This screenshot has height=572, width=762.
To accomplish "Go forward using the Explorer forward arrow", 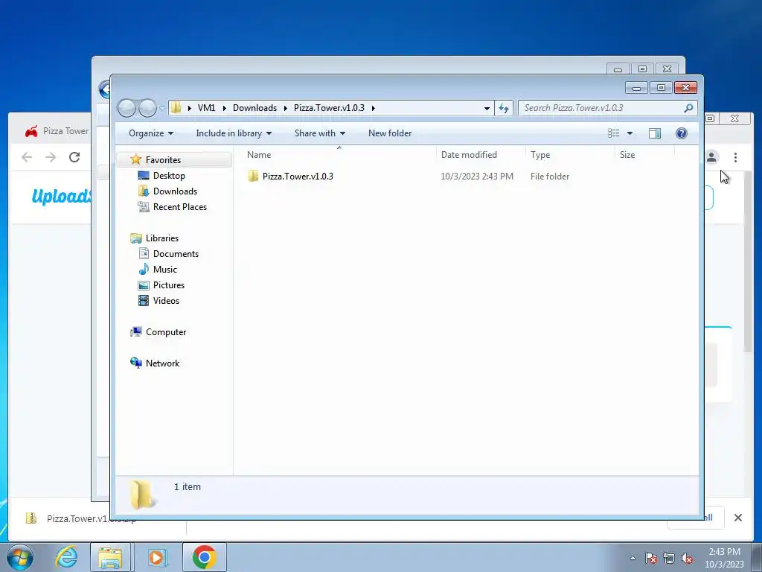I will pos(147,108).
